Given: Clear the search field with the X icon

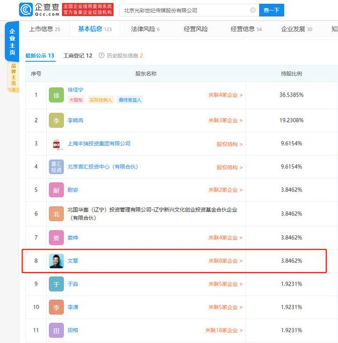Looking at the screenshot, I should pos(253,10).
